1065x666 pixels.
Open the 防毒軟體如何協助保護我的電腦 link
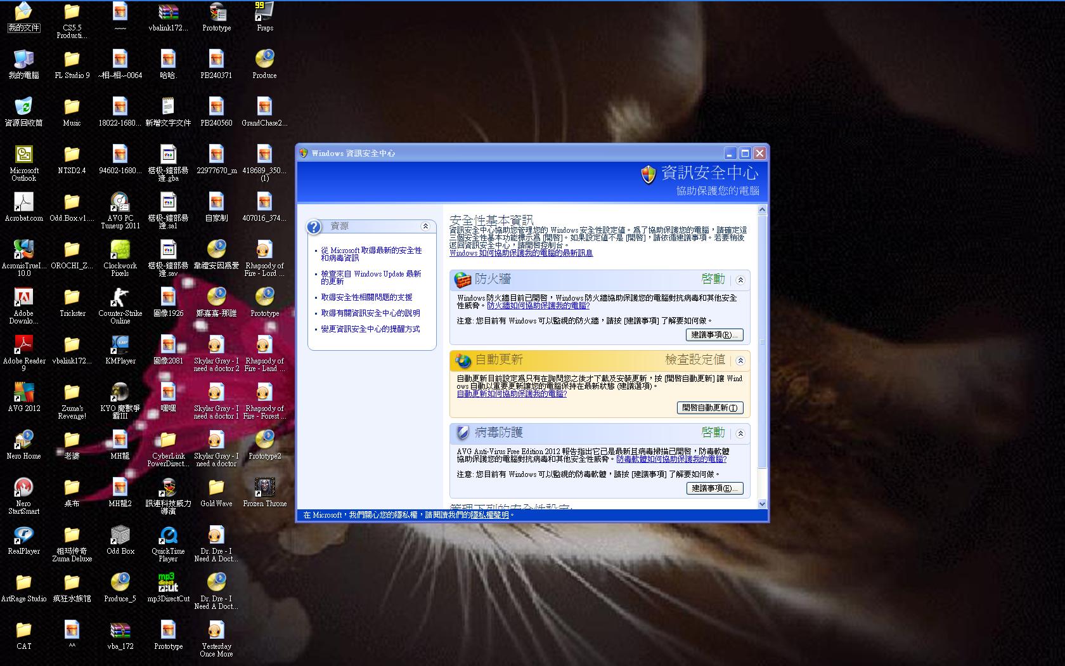[x=671, y=459]
